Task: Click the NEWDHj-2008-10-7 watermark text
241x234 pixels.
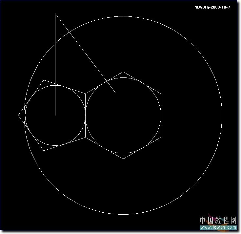Action: tap(212, 7)
